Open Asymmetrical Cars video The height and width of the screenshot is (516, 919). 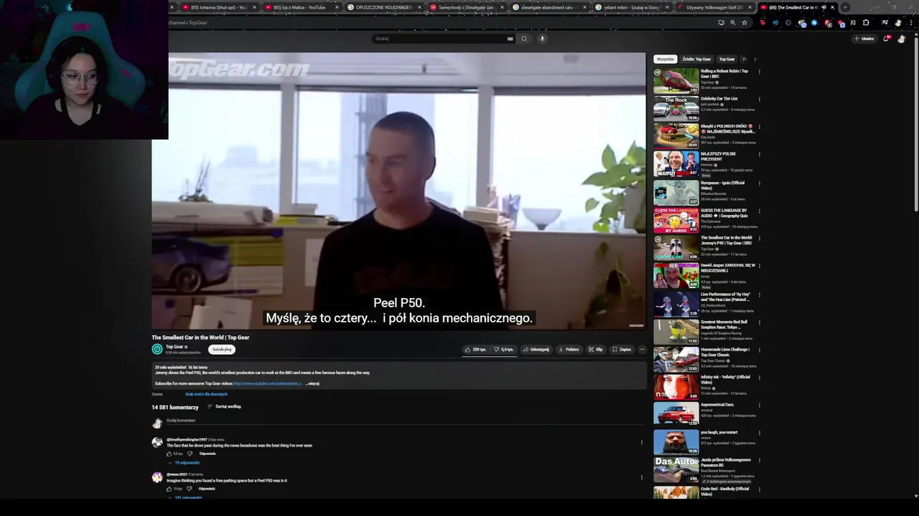[x=676, y=414]
